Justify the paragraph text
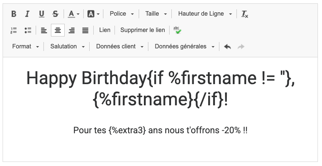The image size is (322, 166). click(85, 30)
